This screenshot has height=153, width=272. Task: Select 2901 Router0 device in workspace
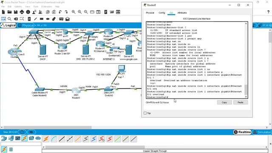click(x=76, y=91)
